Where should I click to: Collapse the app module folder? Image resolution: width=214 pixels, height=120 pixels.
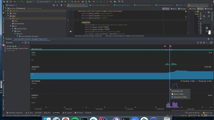8,16
